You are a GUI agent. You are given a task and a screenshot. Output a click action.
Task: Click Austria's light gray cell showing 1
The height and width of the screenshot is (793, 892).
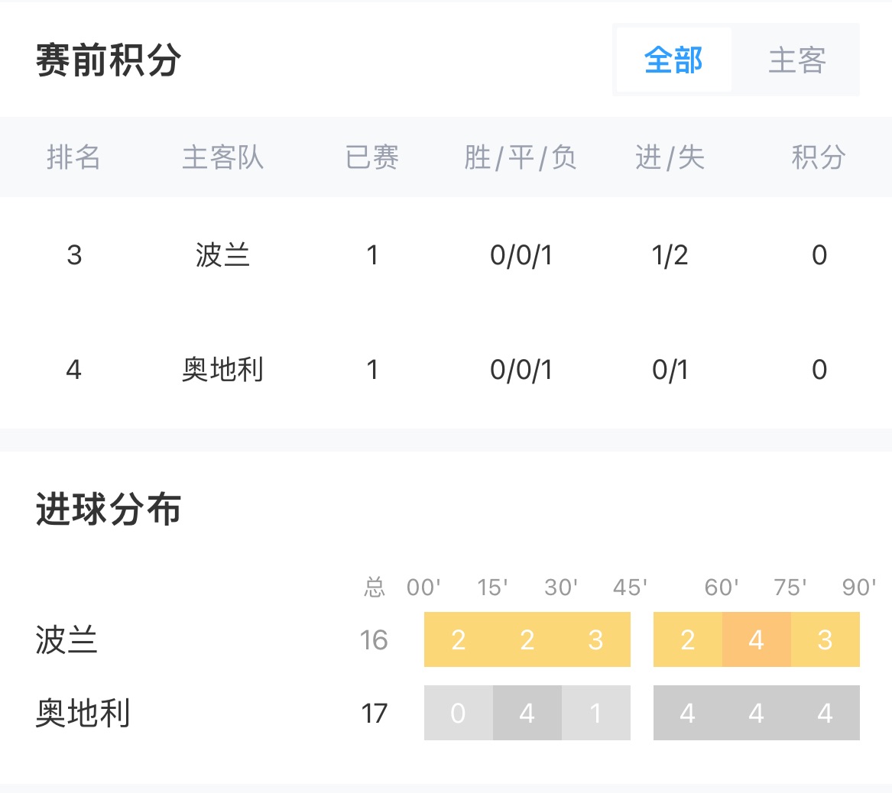coord(595,713)
